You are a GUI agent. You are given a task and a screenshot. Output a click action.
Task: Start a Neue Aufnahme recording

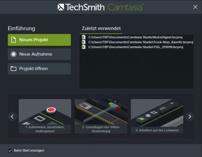pos(39,54)
